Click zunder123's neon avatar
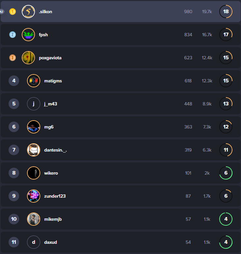Screen dimensions: 241x254 [34, 196]
